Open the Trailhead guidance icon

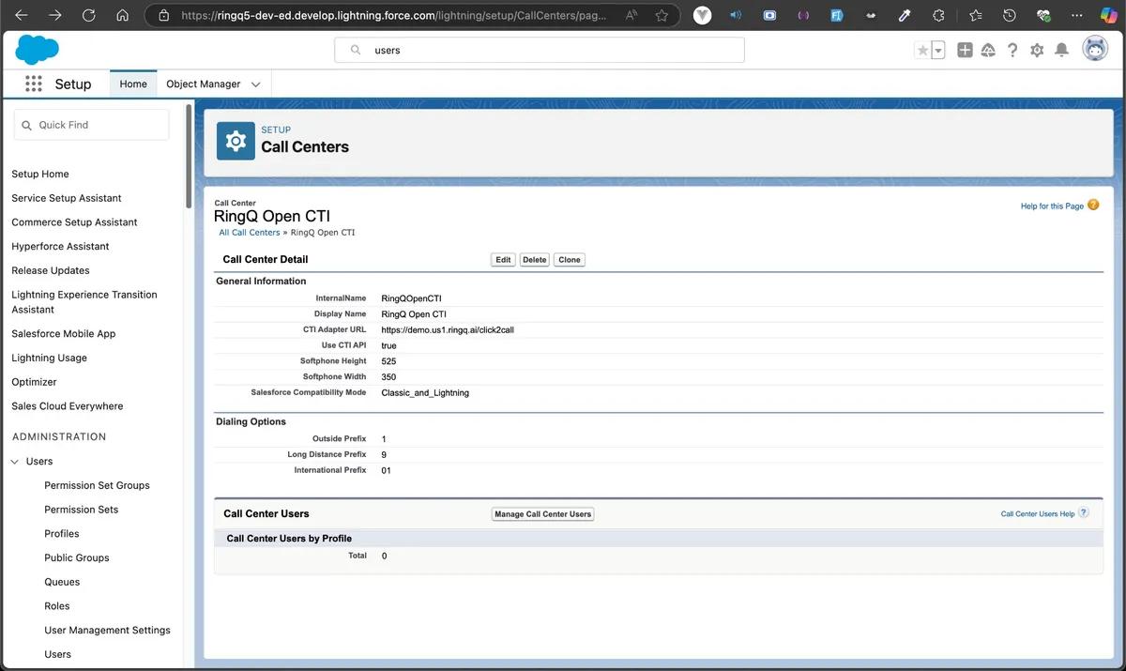[988, 50]
